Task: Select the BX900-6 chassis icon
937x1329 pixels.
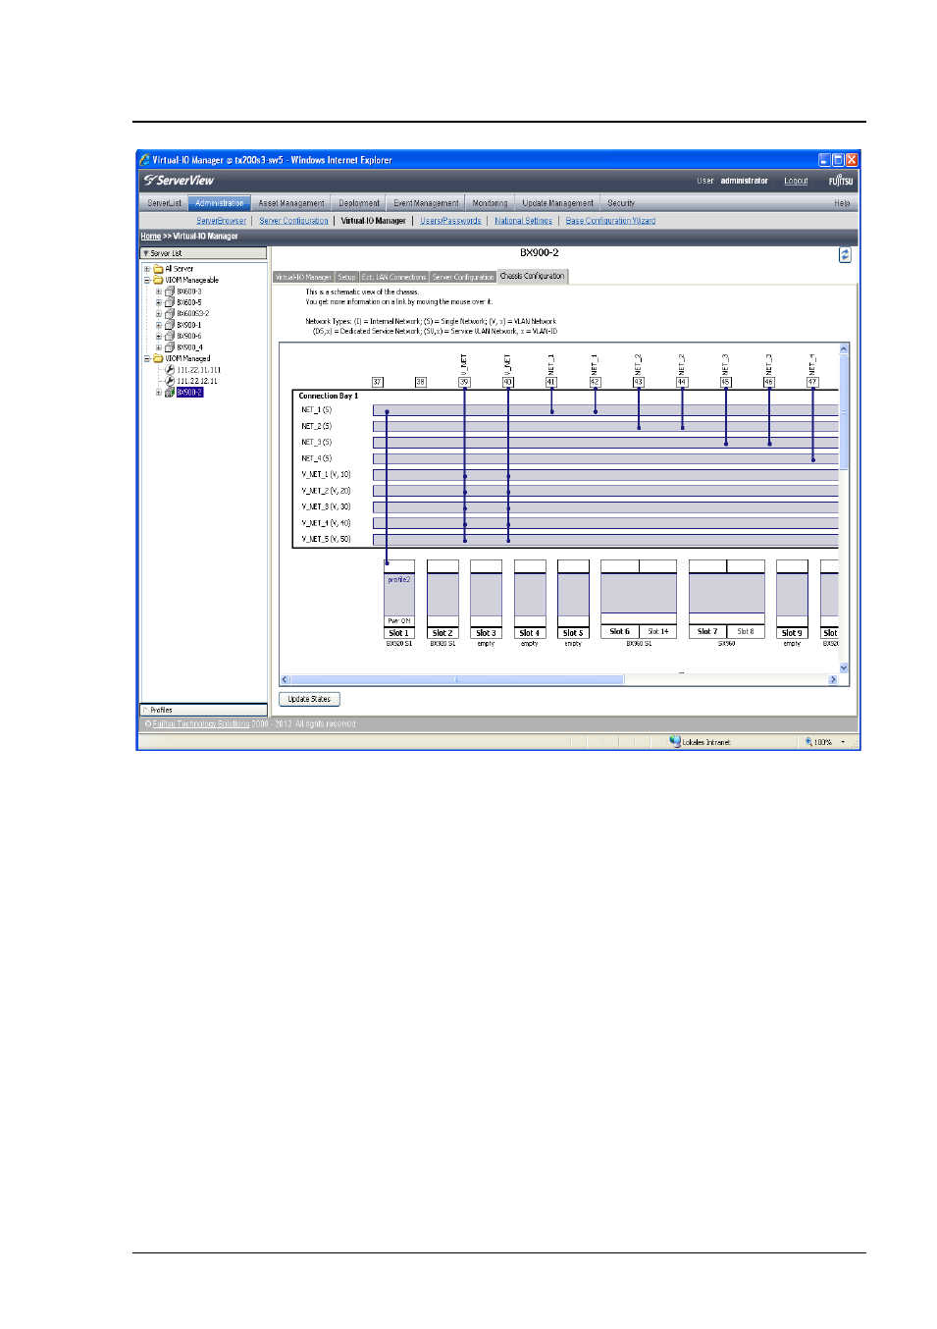Action: [170, 336]
